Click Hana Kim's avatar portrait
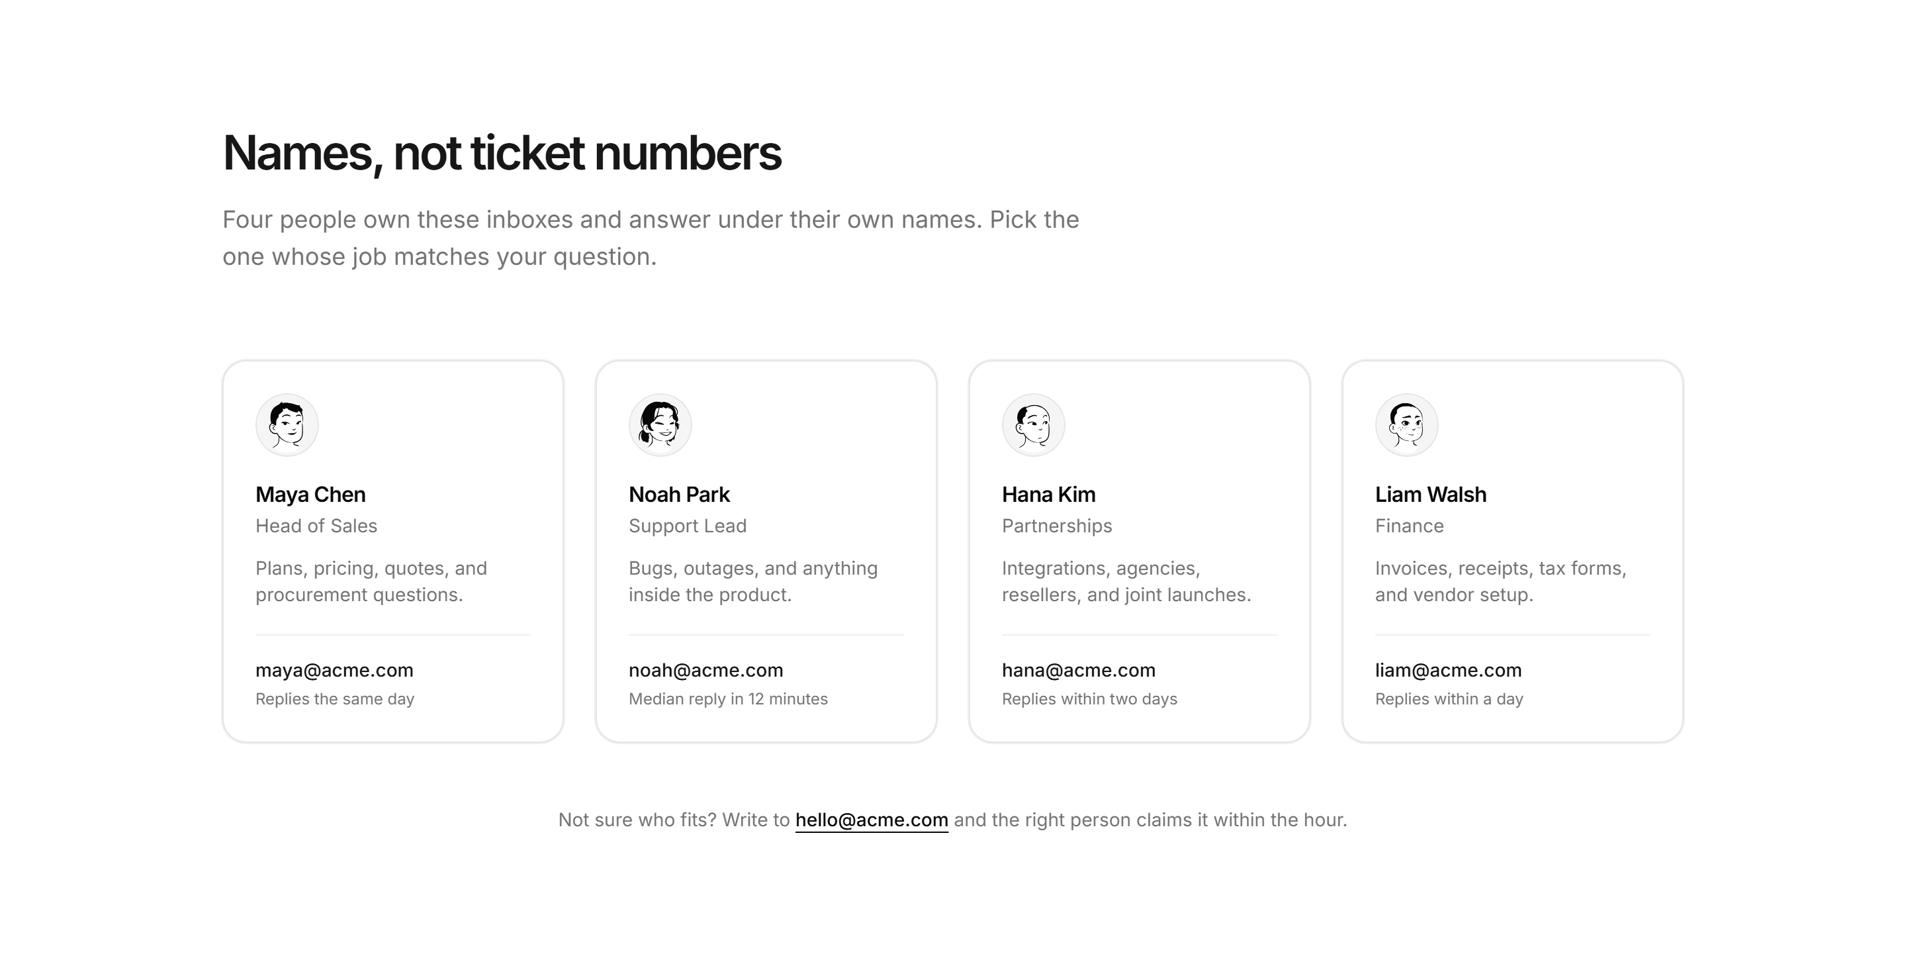 tap(1034, 425)
